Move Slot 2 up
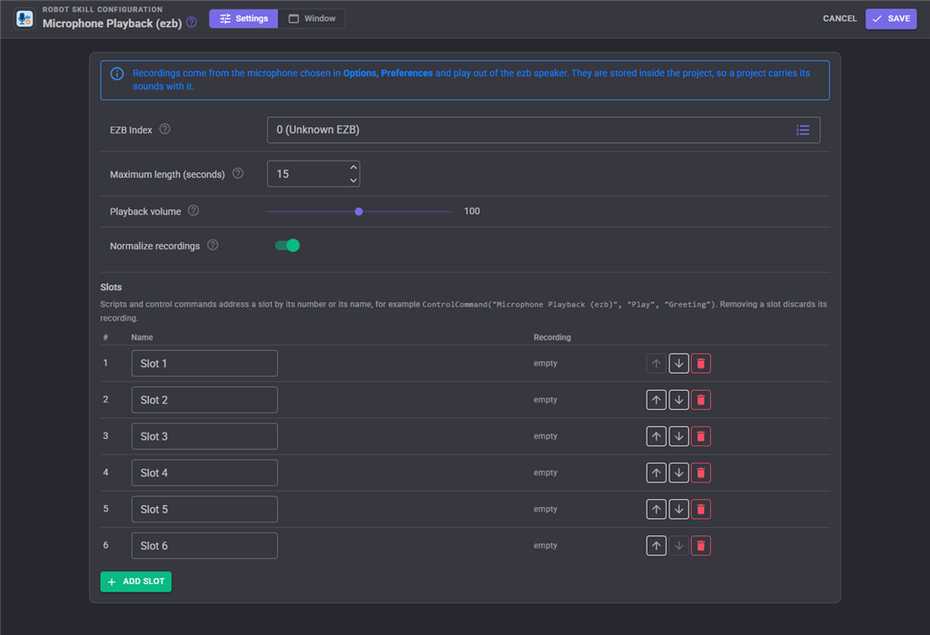Viewport: 930px width, 635px height. point(656,400)
